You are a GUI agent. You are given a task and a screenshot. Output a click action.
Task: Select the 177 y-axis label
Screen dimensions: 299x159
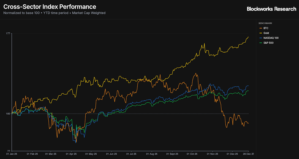(8, 34)
